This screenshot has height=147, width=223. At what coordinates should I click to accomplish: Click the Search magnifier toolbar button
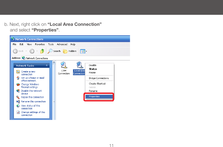[x=54, y=51]
